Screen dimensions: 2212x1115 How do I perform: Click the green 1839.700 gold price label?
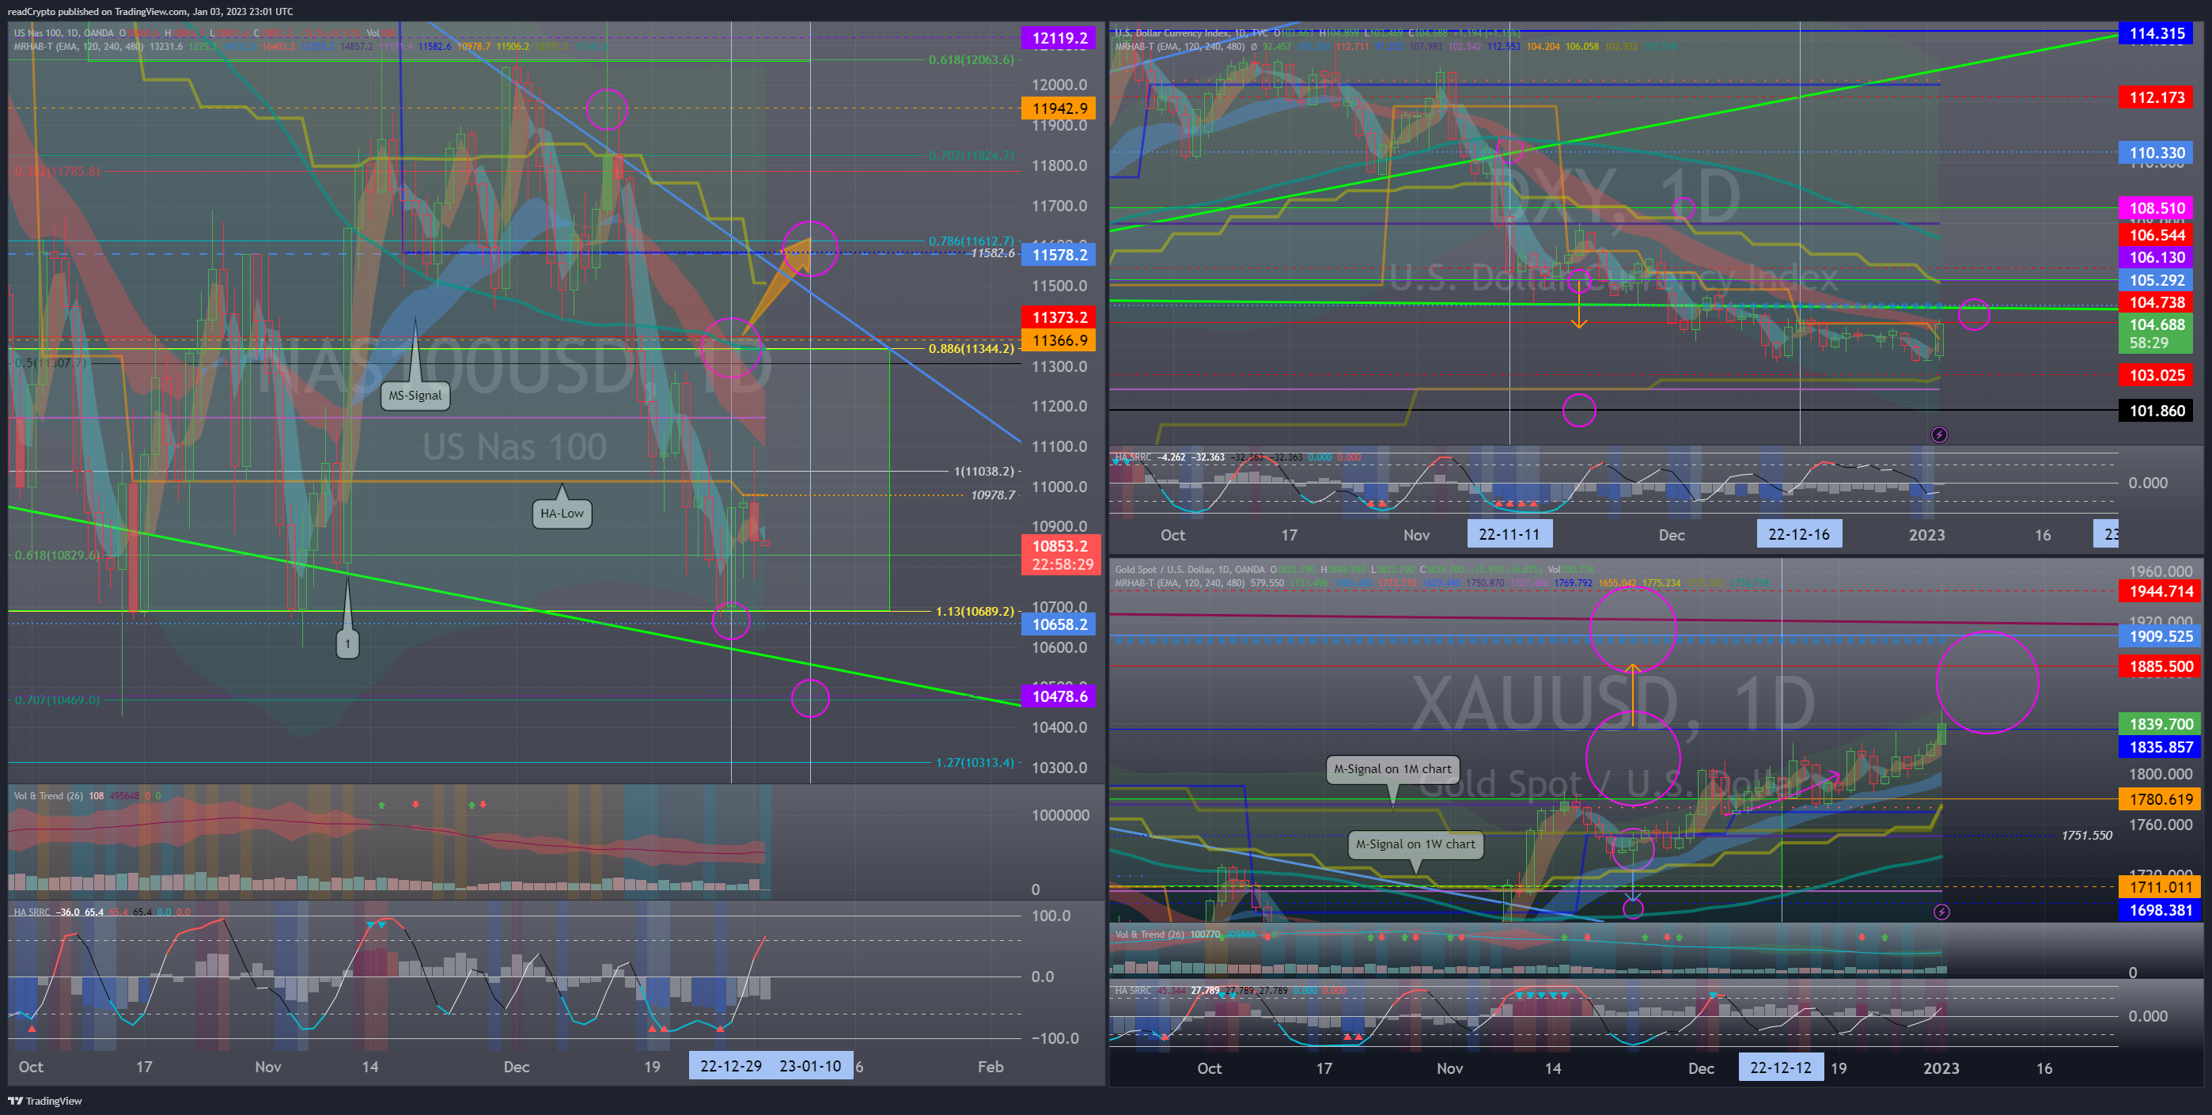tap(2161, 724)
